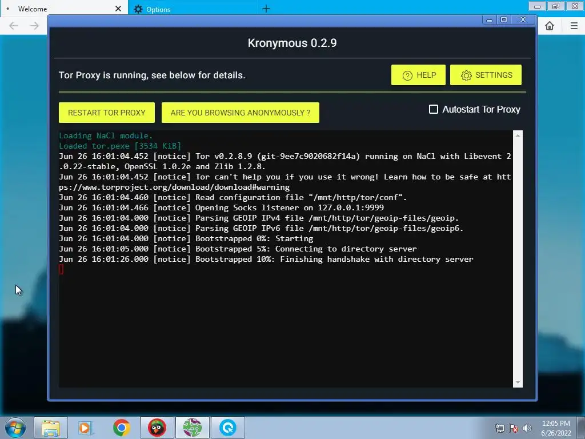This screenshot has width=585, height=439.
Task: Click the Kronymous 0.2.9 title
Action: pyautogui.click(x=292, y=43)
